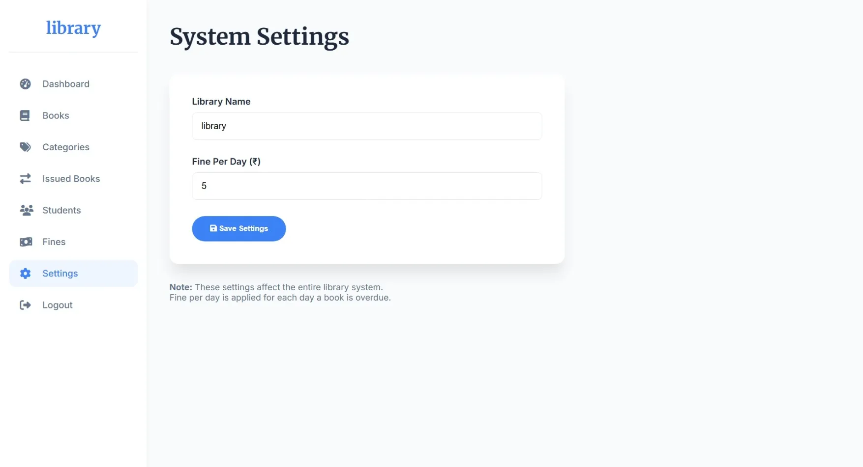Select the people icon next to Students
This screenshot has height=467, width=863.
click(x=25, y=210)
